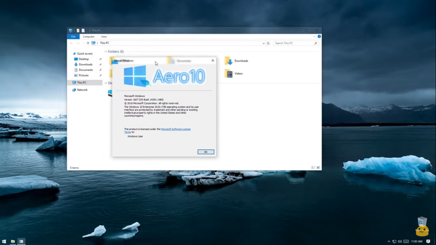The width and height of the screenshot is (436, 245).
Task: Expand the ribbon with the chevron
Action: coord(314,36)
